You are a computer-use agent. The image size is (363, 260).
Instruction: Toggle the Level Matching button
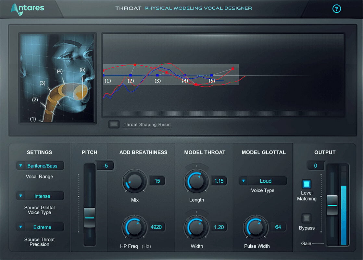(x=307, y=184)
